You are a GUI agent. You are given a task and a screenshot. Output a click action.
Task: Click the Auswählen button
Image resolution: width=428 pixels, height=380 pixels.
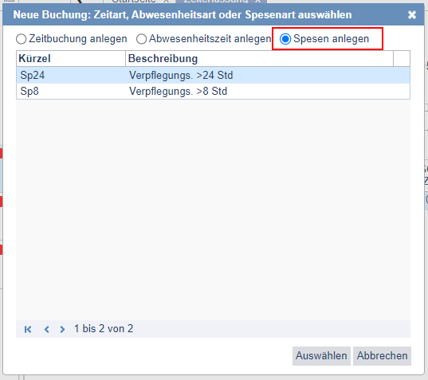[x=321, y=356]
